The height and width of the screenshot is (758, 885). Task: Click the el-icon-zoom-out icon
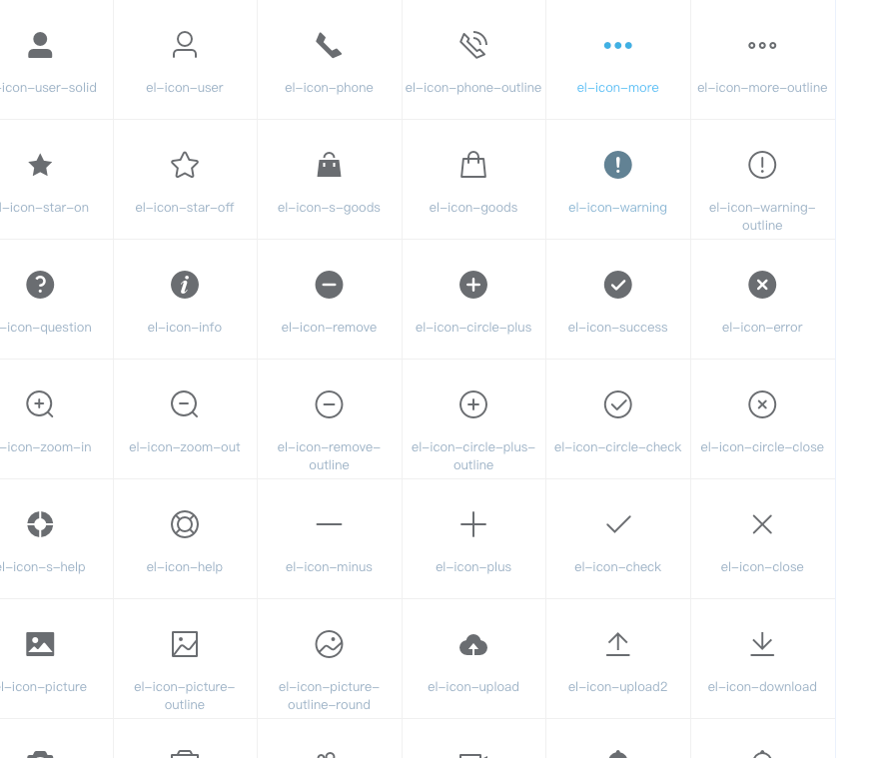tap(184, 404)
